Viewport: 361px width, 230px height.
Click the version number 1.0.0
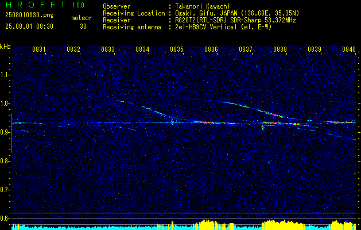pyautogui.click(x=78, y=5)
